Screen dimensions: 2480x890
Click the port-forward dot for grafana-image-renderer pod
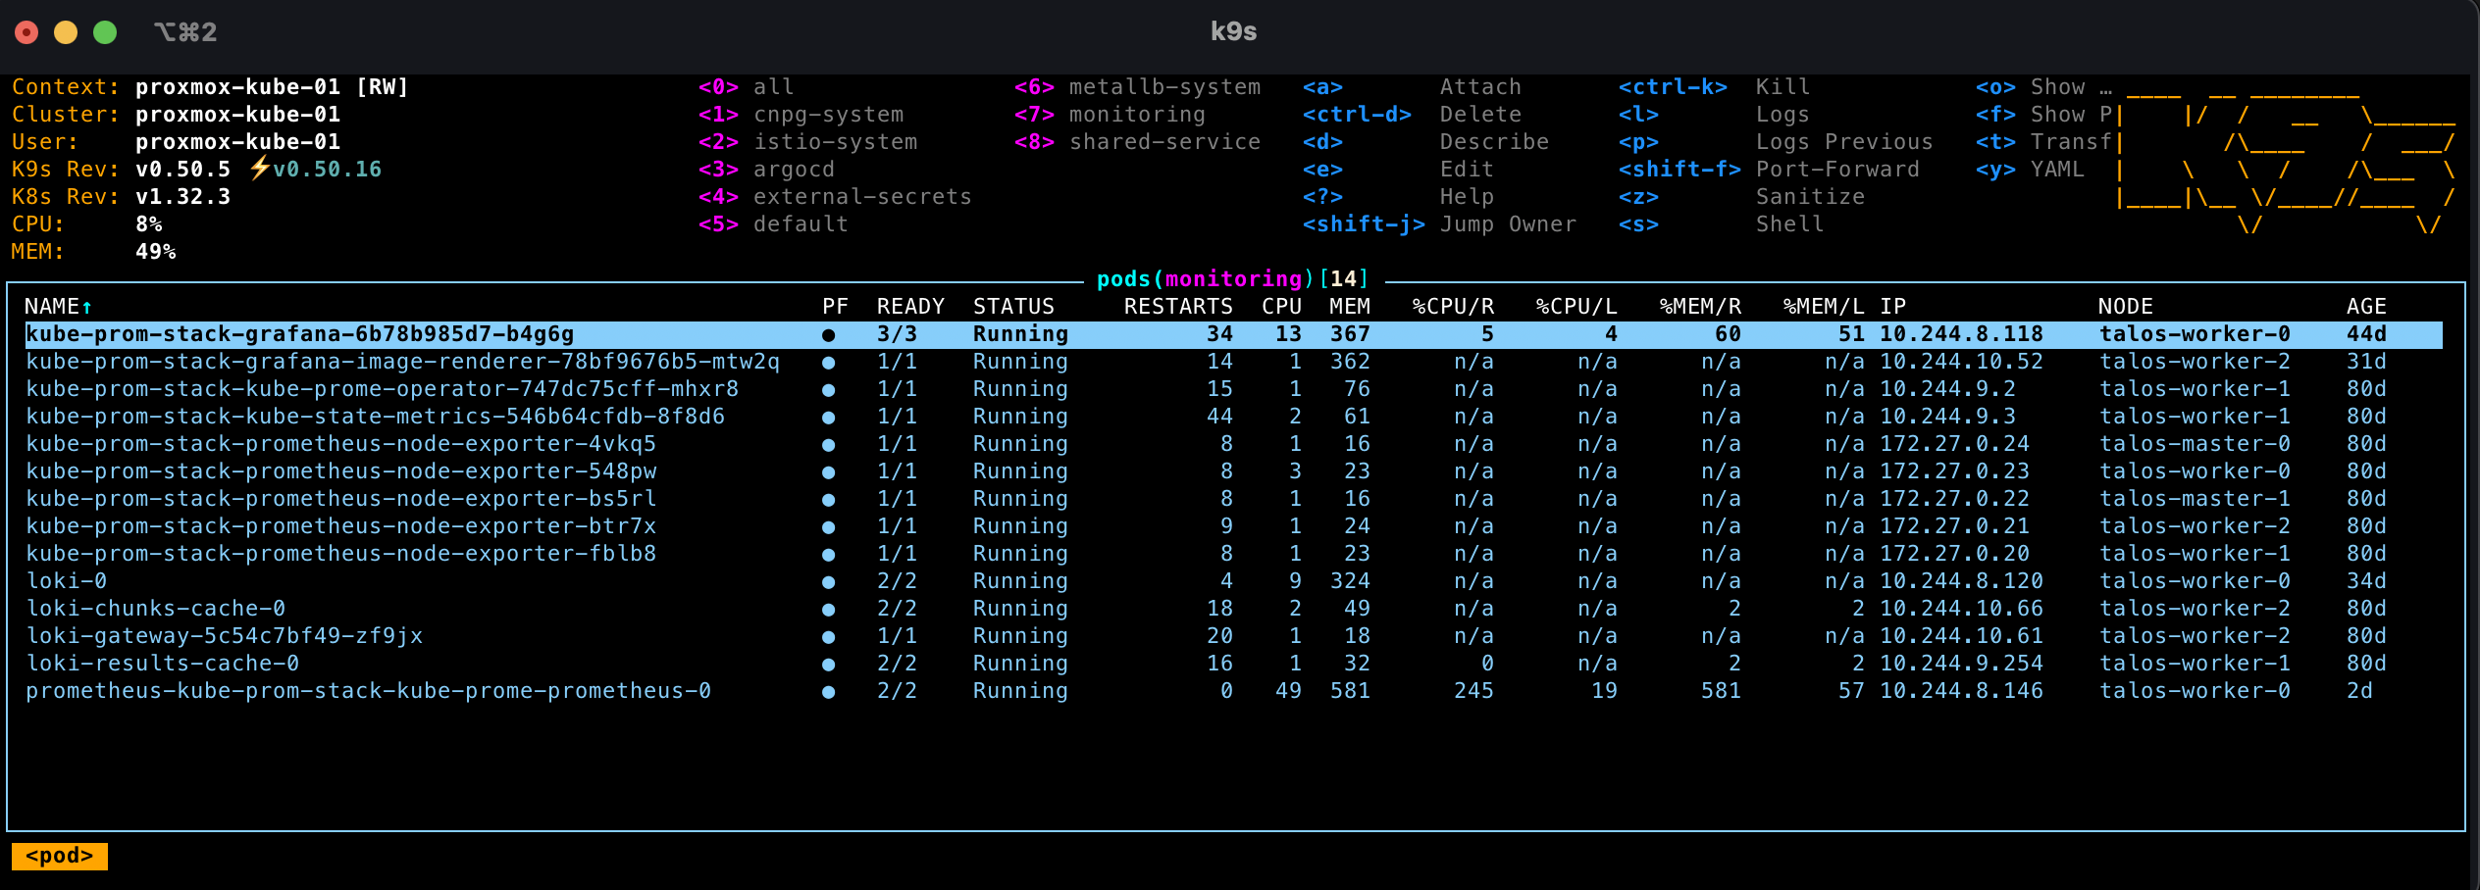(x=828, y=363)
